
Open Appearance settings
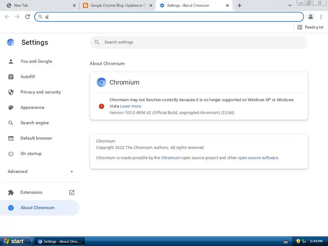coord(40,107)
